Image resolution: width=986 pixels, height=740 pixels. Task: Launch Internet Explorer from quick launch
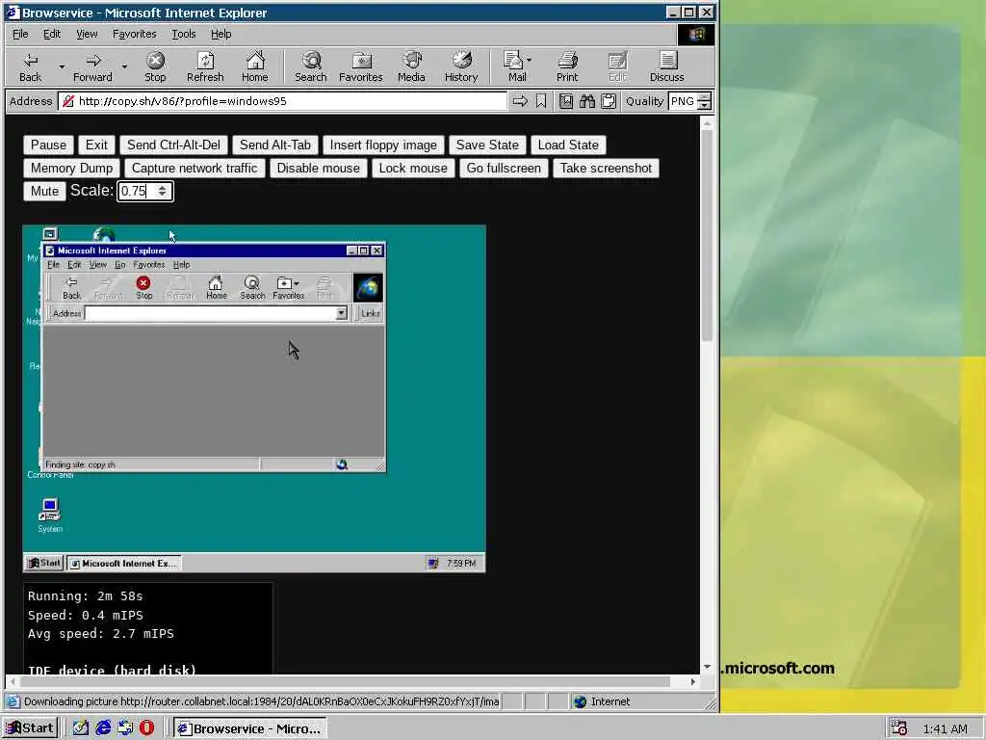(103, 728)
